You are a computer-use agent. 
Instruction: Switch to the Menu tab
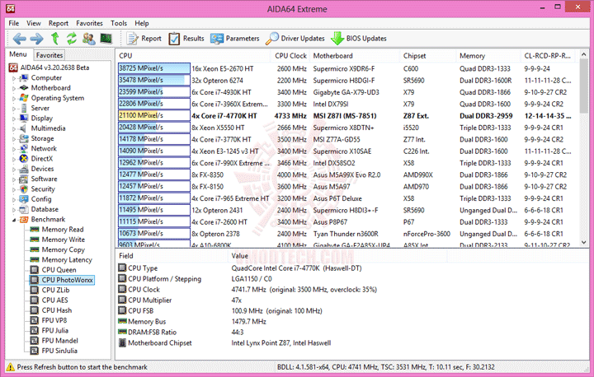click(18, 54)
